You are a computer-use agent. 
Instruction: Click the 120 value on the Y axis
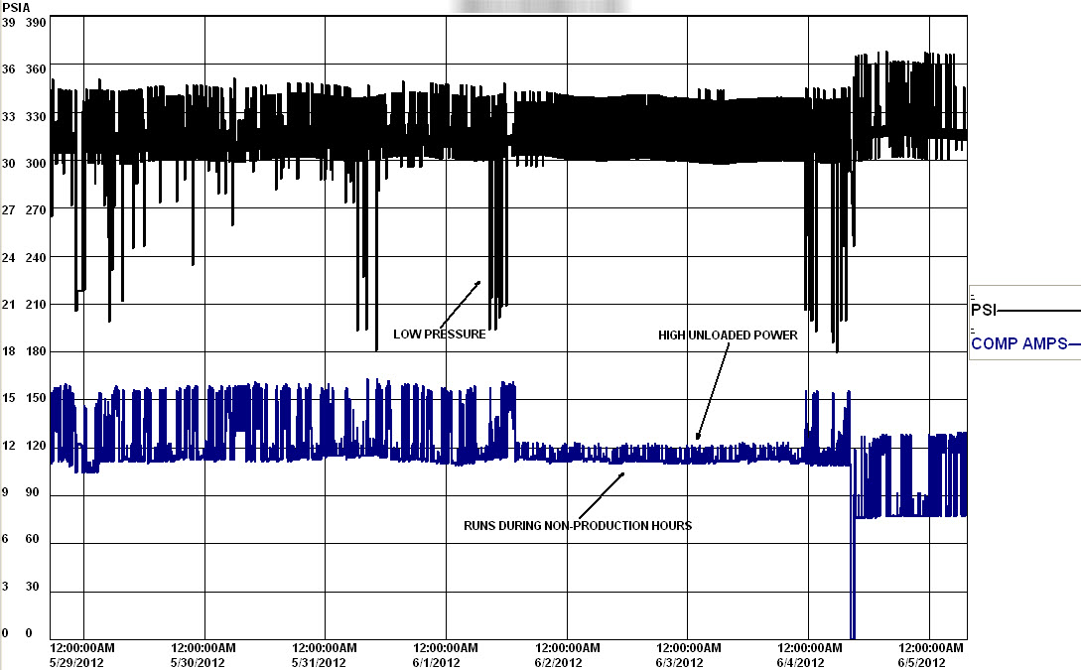pyautogui.click(x=35, y=446)
